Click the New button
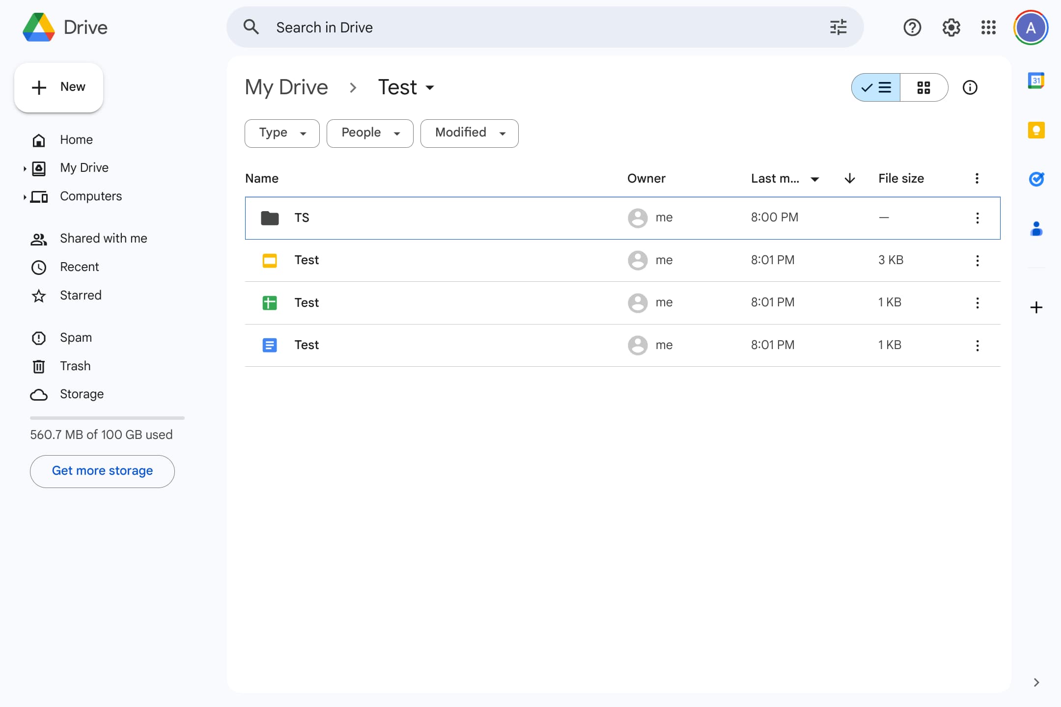This screenshot has height=707, width=1061. coord(58,87)
